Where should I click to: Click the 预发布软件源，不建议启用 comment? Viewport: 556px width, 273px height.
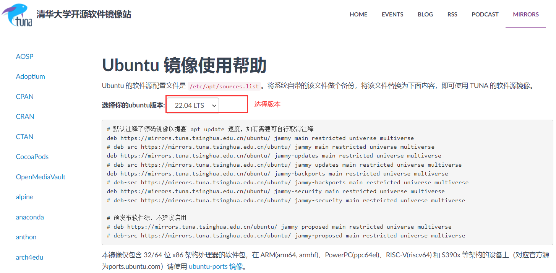coord(147,218)
